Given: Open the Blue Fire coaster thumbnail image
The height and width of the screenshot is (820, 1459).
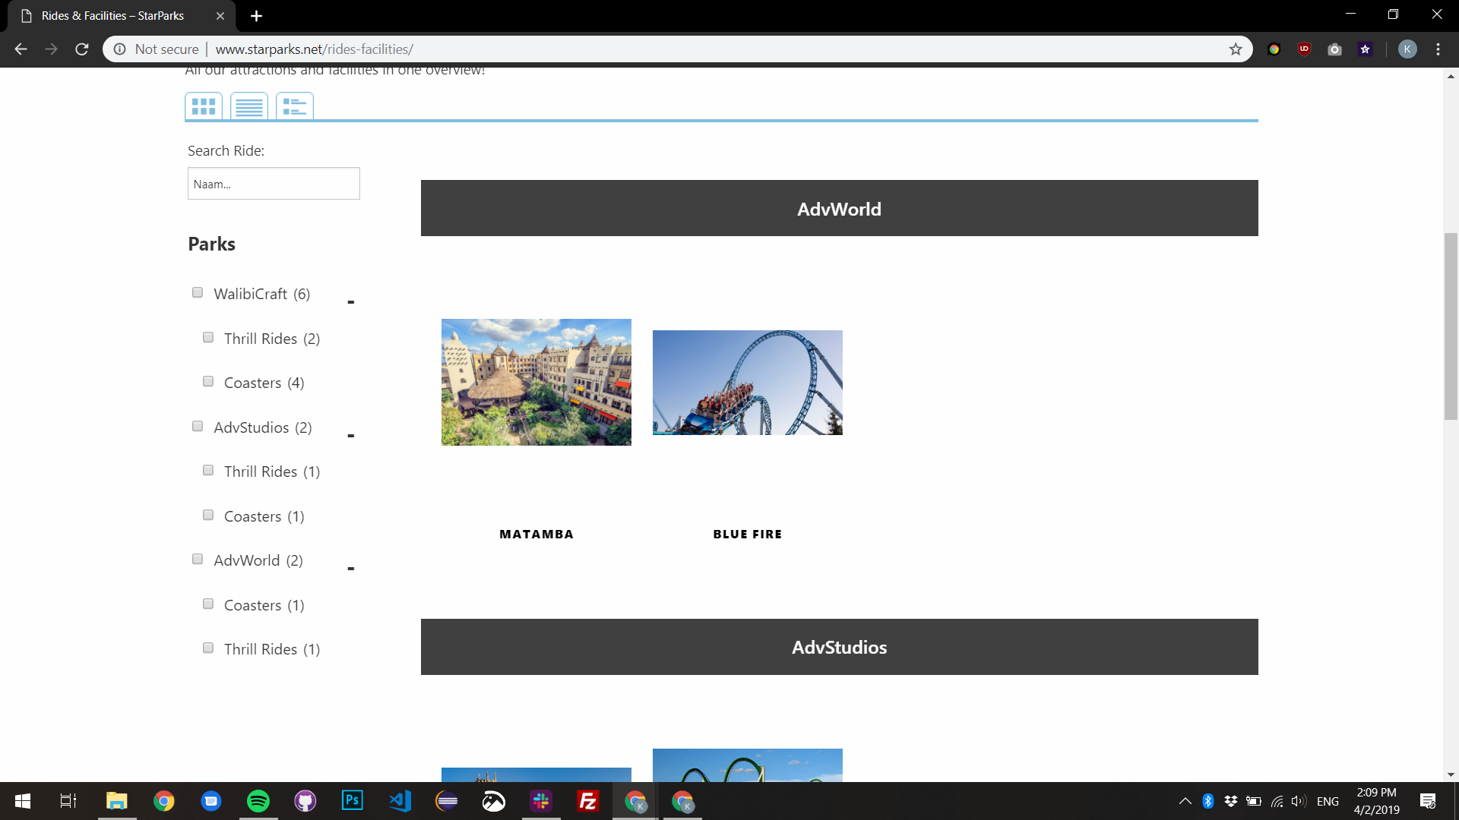Looking at the screenshot, I should pos(748,383).
